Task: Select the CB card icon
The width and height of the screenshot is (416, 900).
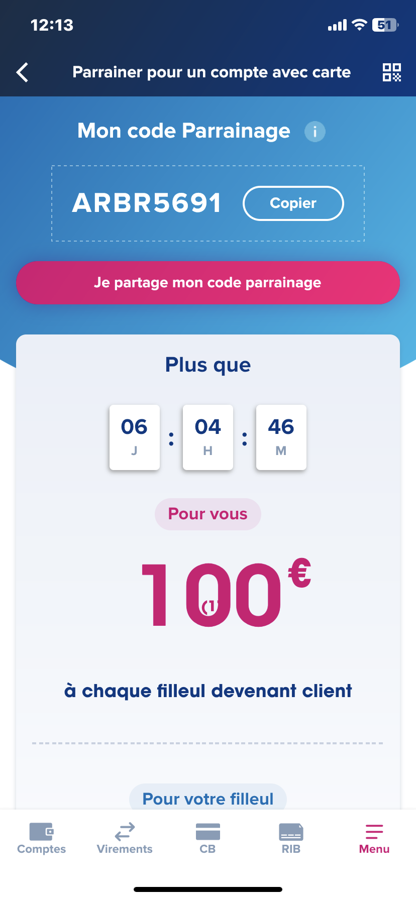Action: pos(208,831)
